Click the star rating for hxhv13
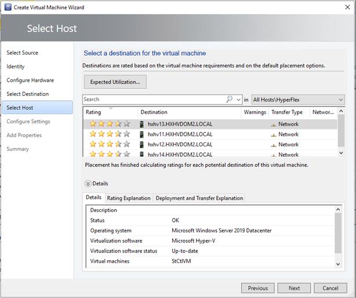Image resolution: width=356 pixels, height=298 pixels. 110,124
